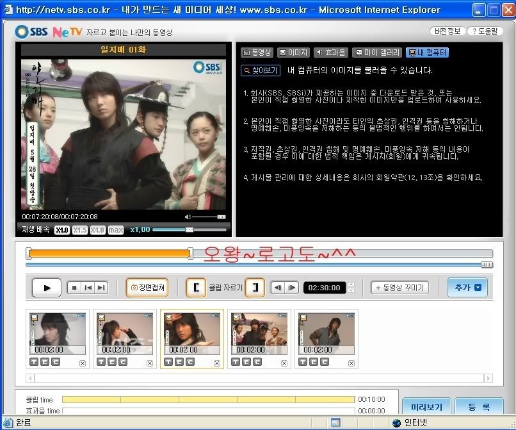This screenshot has width=516, height=430.
Task: Mute audio using the speaker icon
Action: click(x=188, y=217)
